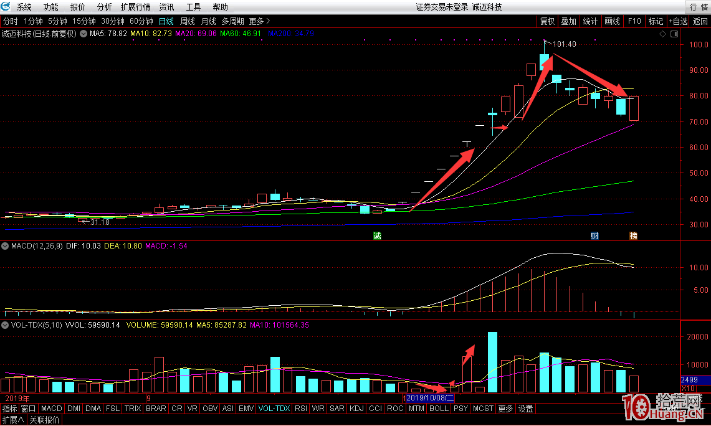Image resolution: width=711 pixels, height=426 pixels.
Task: Click the 窗口 bottom tab
Action: (x=28, y=409)
